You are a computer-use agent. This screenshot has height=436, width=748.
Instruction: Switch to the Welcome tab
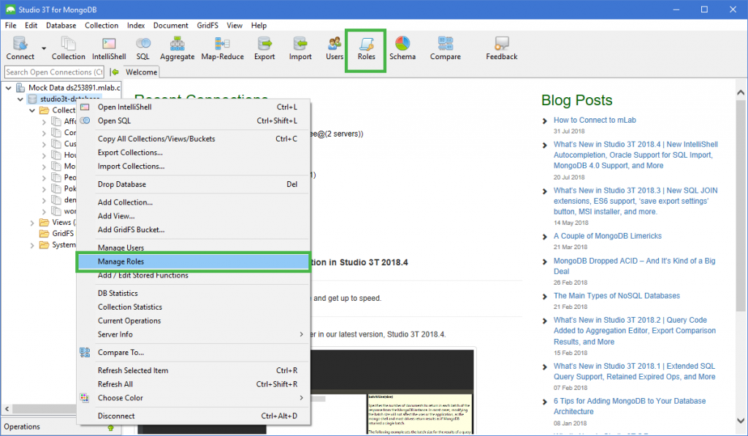[x=141, y=72]
